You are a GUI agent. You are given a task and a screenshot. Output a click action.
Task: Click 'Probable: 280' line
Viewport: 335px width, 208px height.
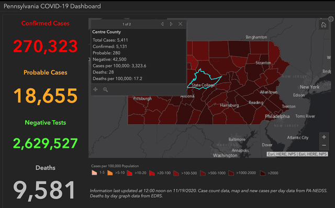click(106, 53)
